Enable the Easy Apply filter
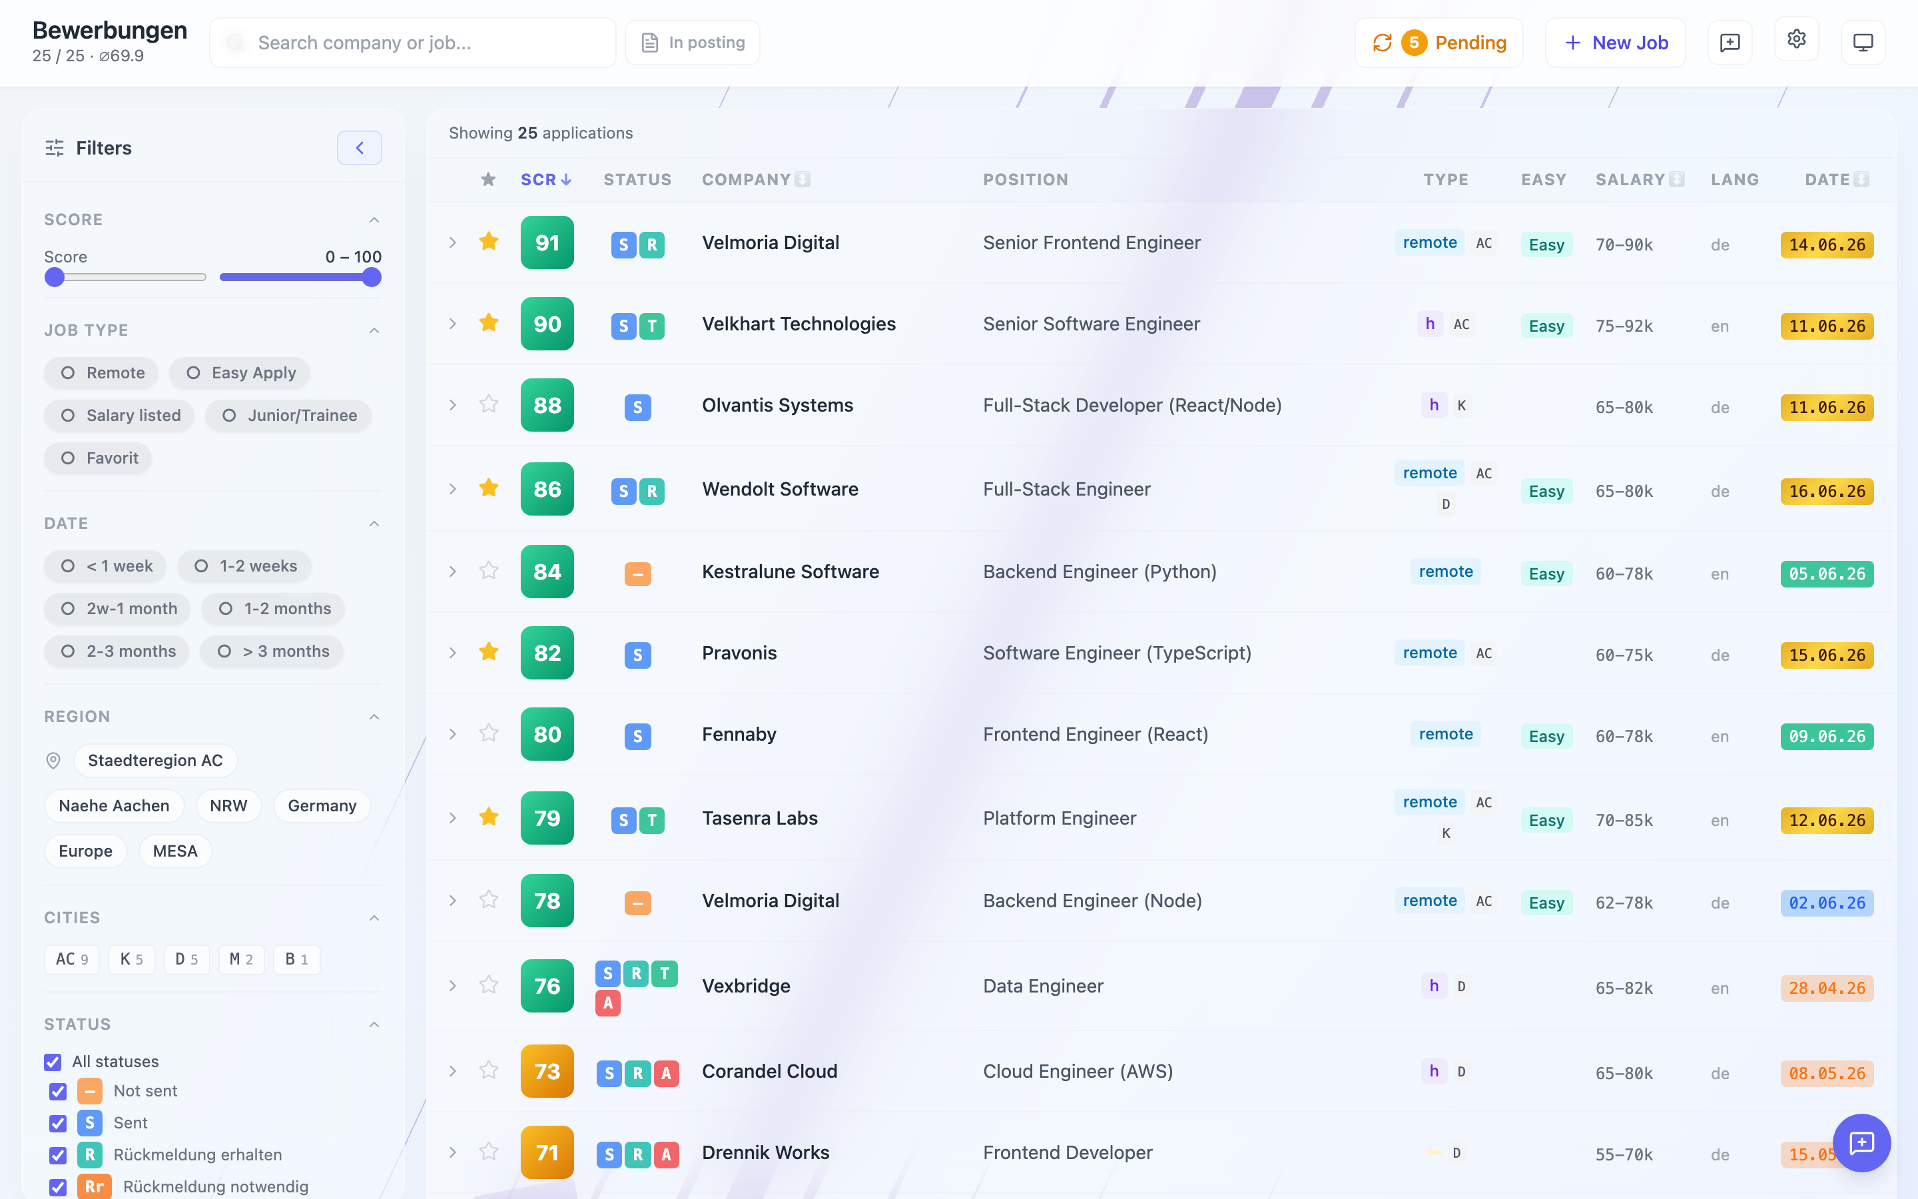 [x=240, y=373]
